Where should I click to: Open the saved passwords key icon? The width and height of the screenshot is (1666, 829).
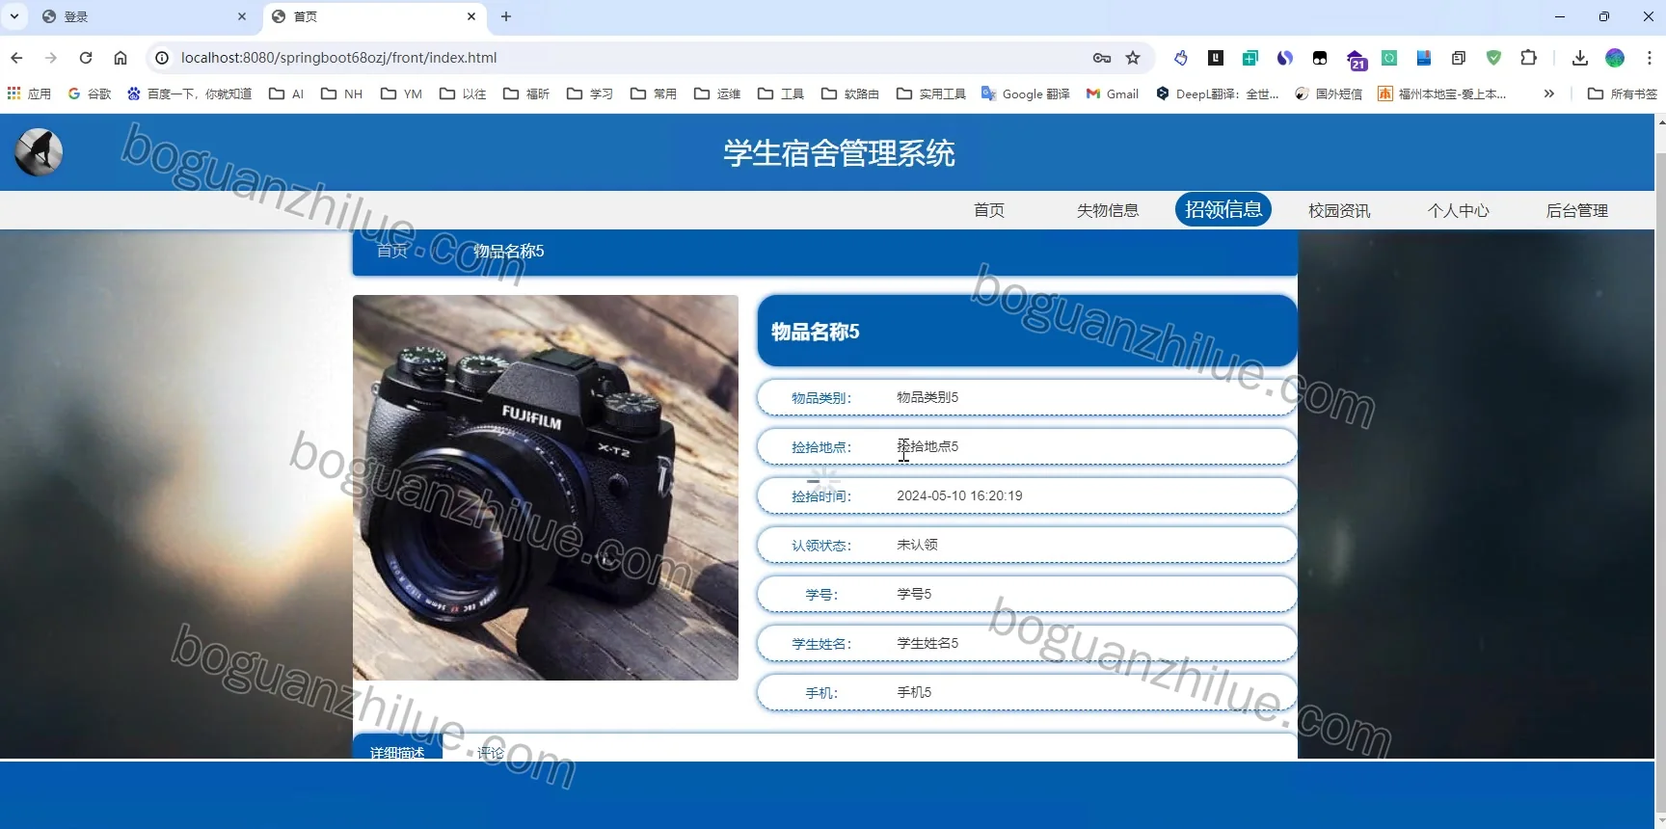pos(1102,58)
